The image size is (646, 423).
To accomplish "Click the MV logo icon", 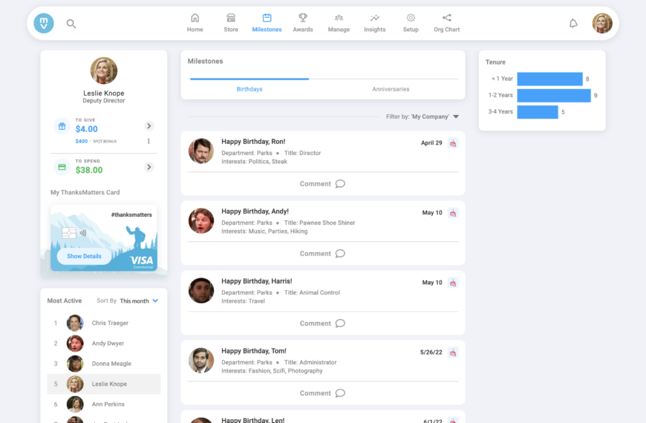I will coord(44,24).
